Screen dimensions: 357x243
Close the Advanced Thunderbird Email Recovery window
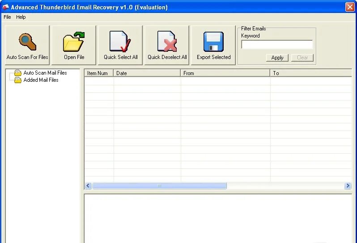(x=350, y=7)
